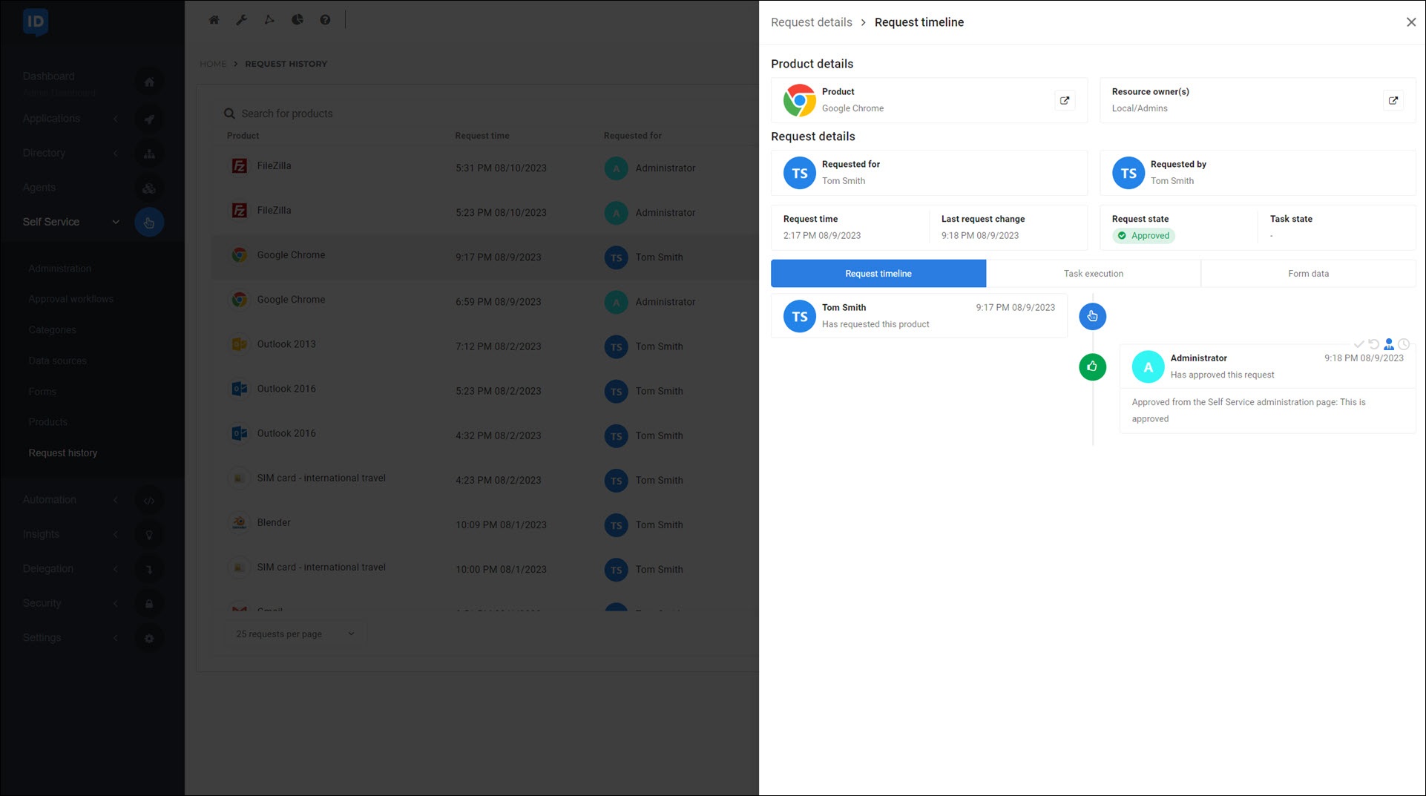Open the 25 requests per page dropdown
Screen dimensions: 1426x796
[x=295, y=634]
